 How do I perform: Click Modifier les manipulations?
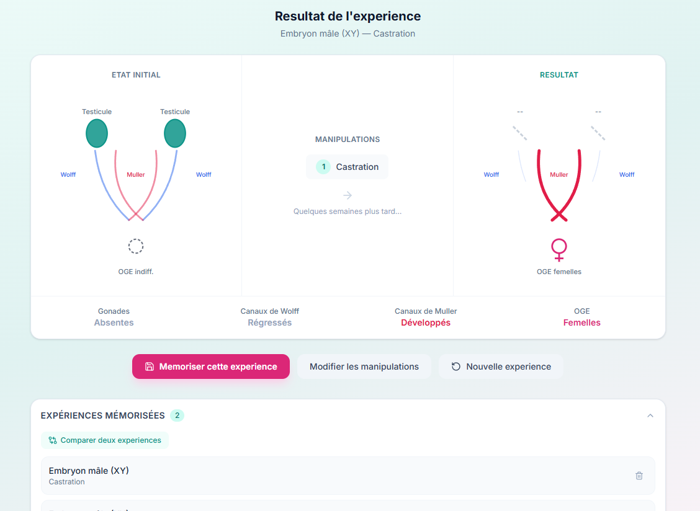click(364, 367)
